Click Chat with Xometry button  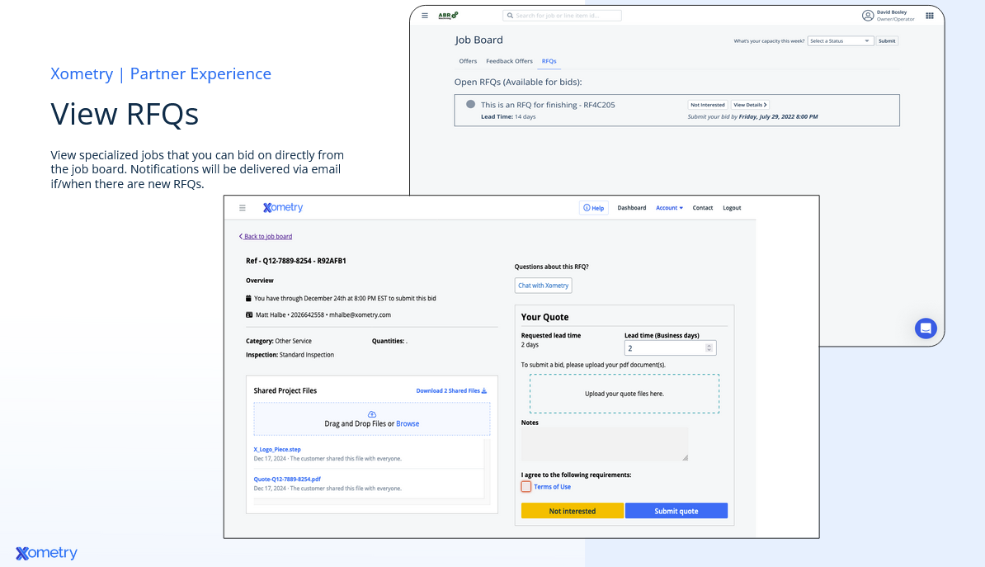pyautogui.click(x=544, y=286)
